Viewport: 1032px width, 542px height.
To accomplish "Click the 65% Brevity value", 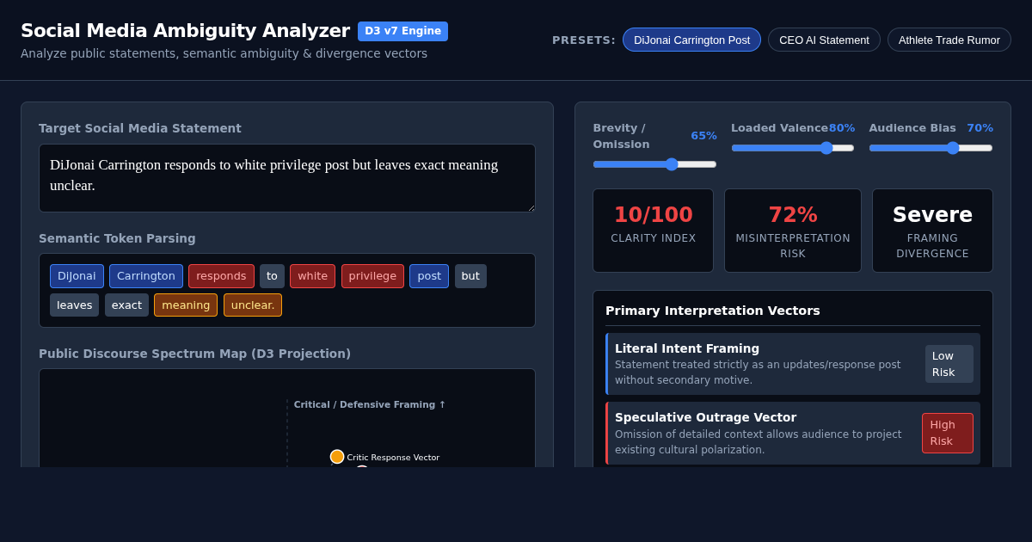I will tap(703, 136).
